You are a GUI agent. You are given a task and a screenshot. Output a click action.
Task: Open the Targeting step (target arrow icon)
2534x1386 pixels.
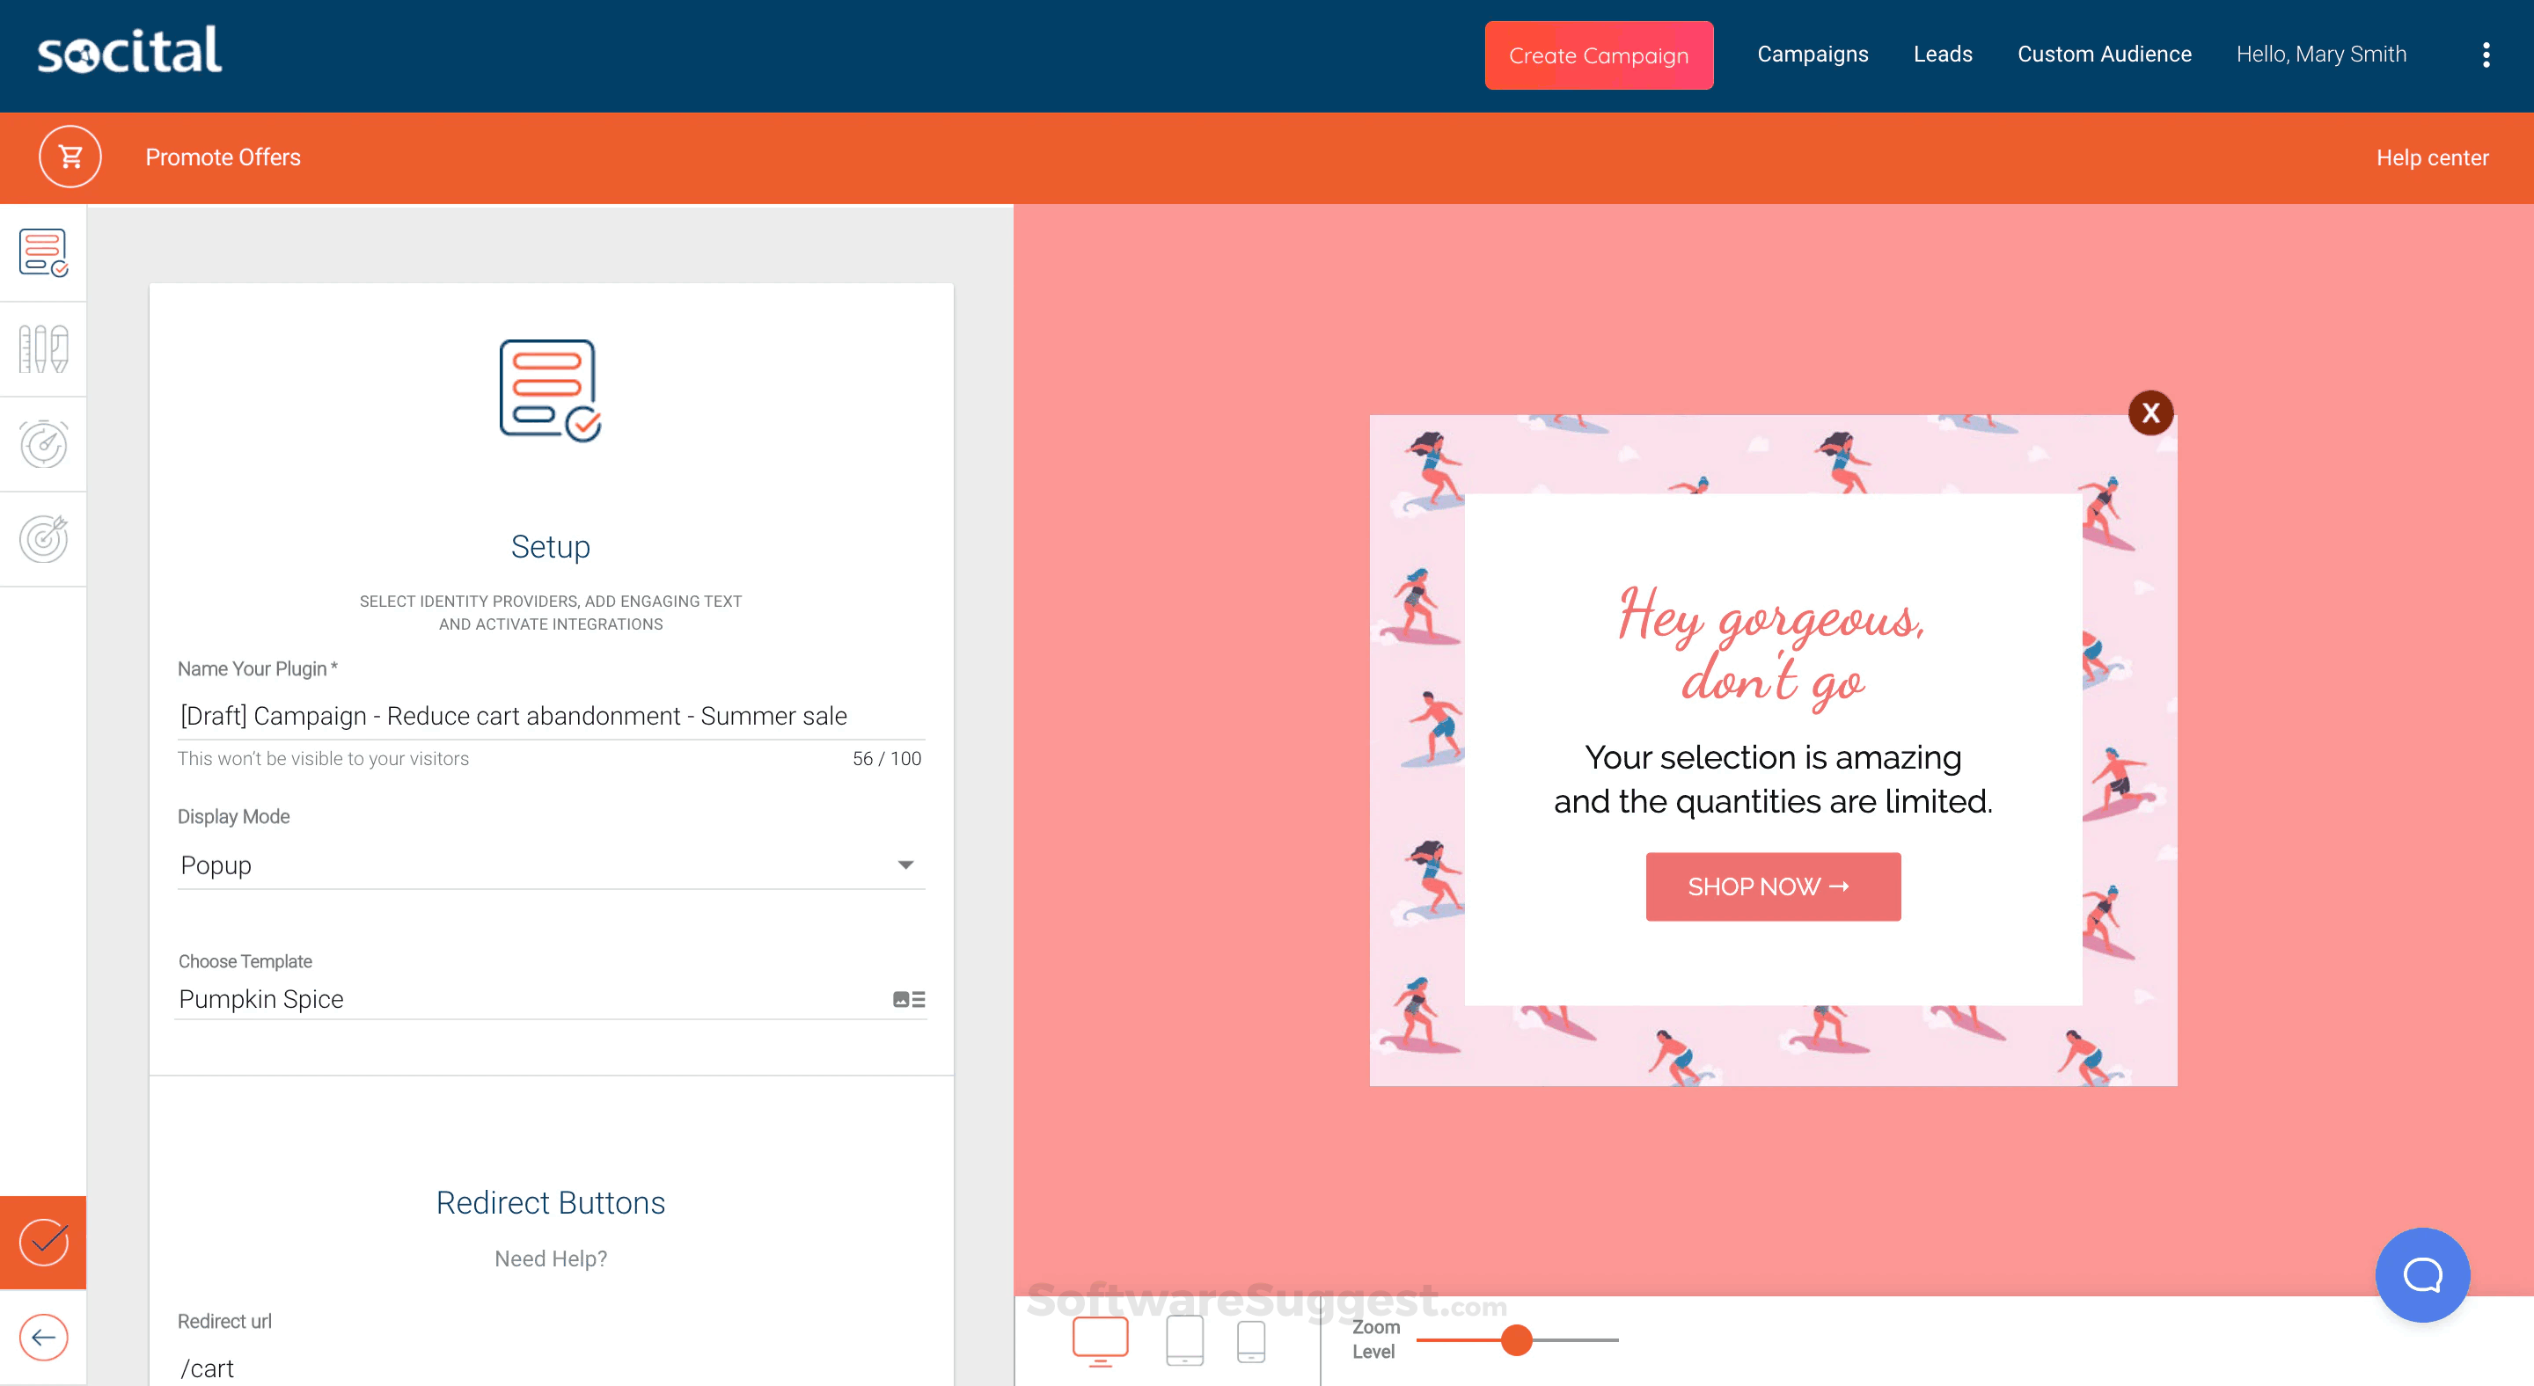(x=43, y=539)
